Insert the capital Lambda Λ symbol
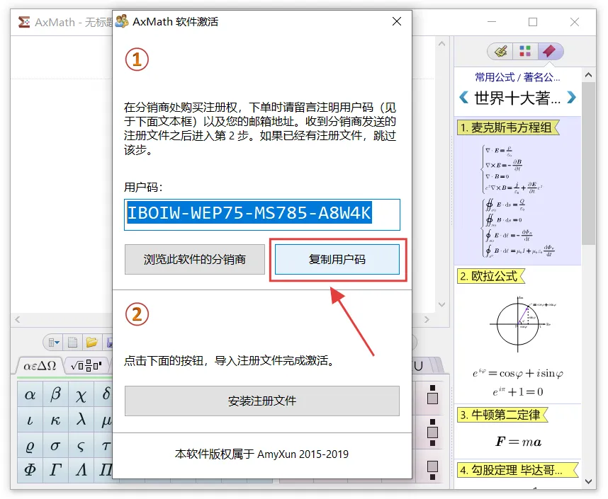This screenshot has height=499, width=608. pos(81,470)
